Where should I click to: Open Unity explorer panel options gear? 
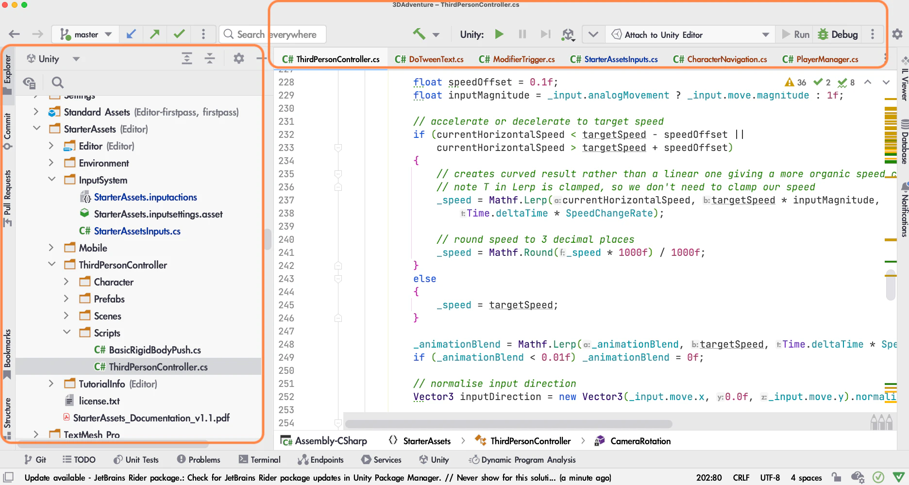(238, 59)
